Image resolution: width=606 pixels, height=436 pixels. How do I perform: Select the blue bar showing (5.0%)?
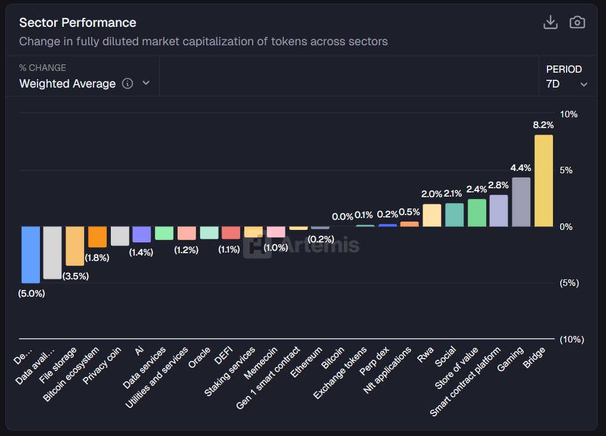31,254
